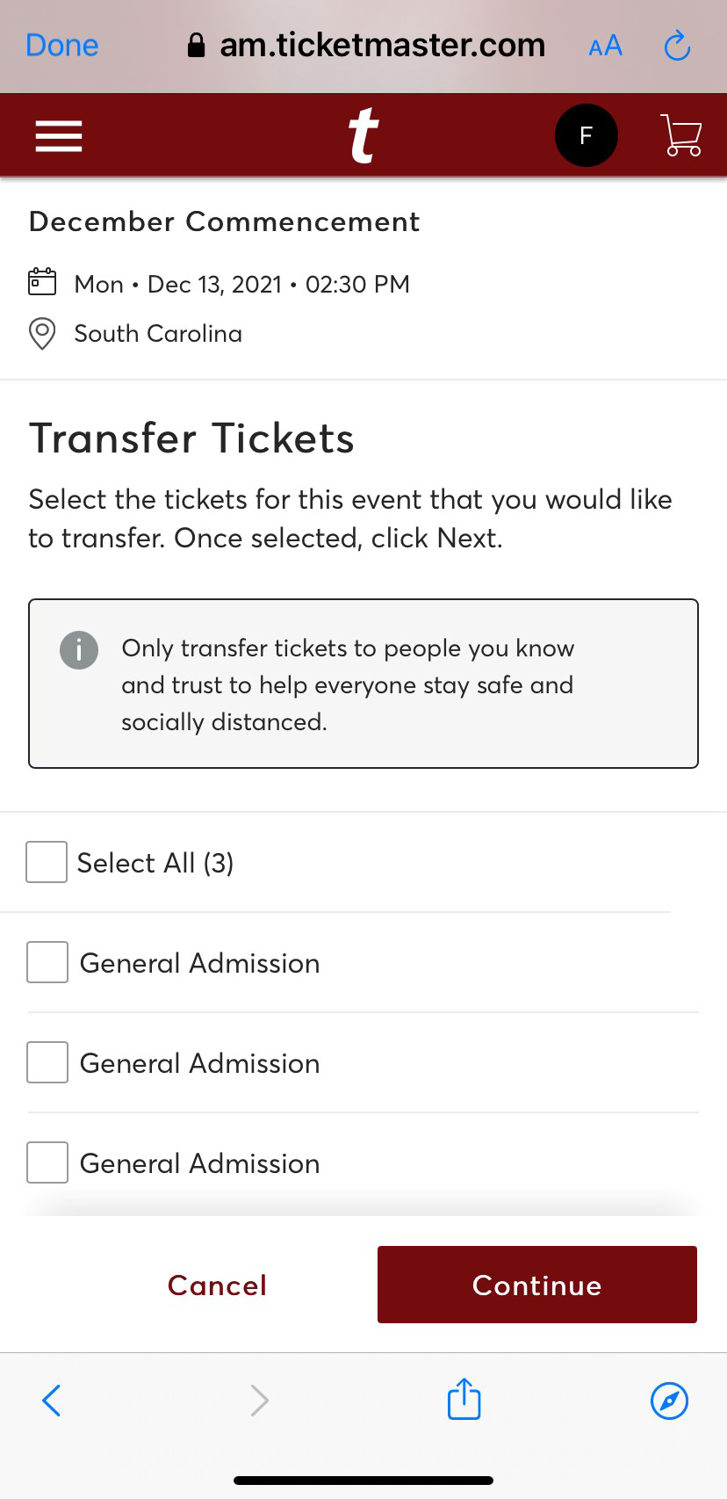727x1499 pixels.
Task: Check the Select All (3) checkbox
Action: [x=47, y=862]
